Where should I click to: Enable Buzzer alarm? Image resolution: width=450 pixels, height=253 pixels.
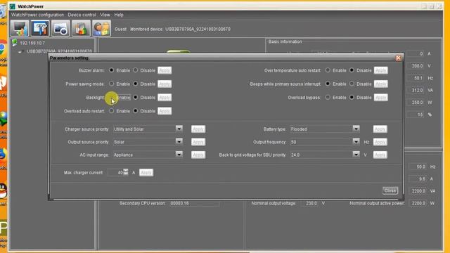[x=111, y=70]
